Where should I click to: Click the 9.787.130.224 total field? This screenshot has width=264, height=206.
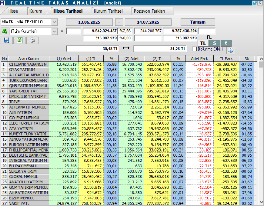[x=181, y=31]
